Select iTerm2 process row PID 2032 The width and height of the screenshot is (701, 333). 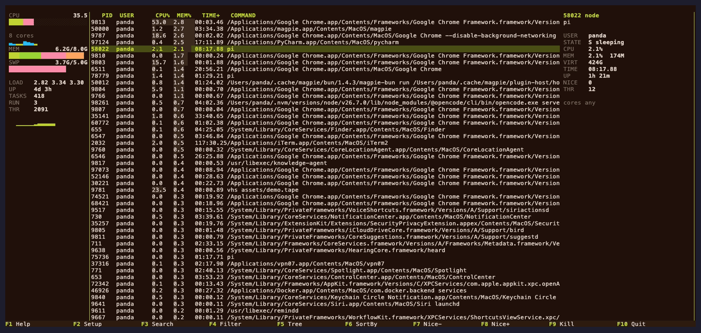[x=325, y=143]
